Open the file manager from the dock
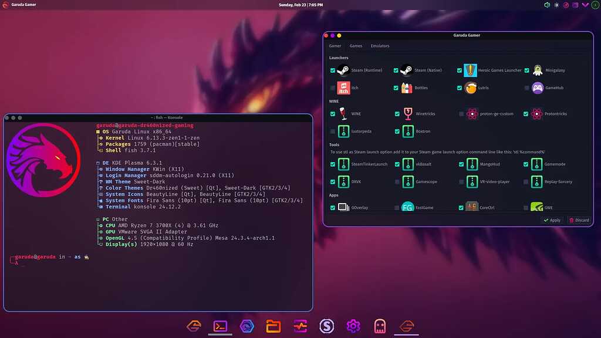 point(273,326)
